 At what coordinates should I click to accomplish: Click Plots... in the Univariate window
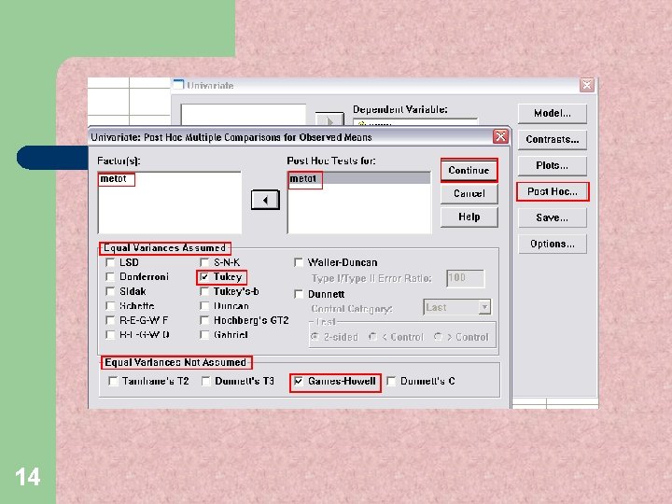(552, 166)
